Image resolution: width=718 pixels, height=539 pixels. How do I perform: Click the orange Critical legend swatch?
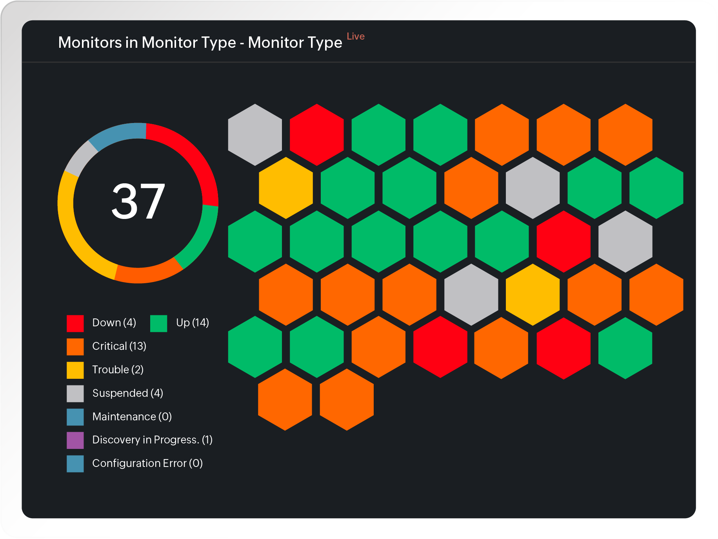(x=75, y=347)
